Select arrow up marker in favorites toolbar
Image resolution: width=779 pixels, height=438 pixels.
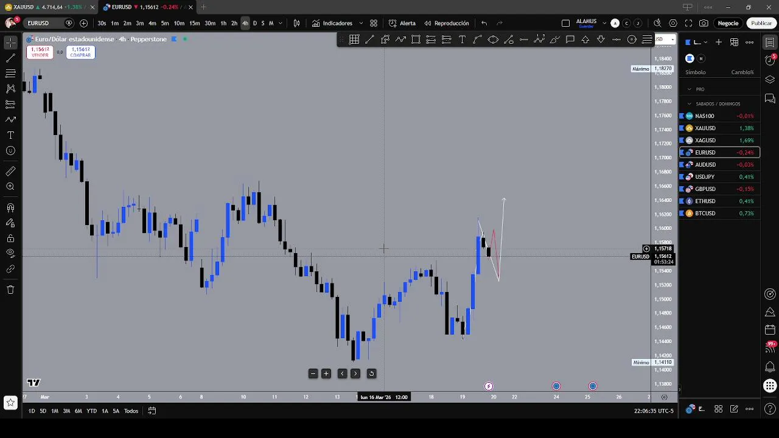click(x=585, y=40)
